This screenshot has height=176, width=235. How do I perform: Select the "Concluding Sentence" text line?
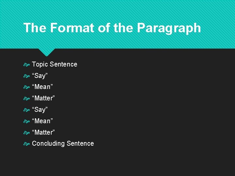(x=63, y=143)
